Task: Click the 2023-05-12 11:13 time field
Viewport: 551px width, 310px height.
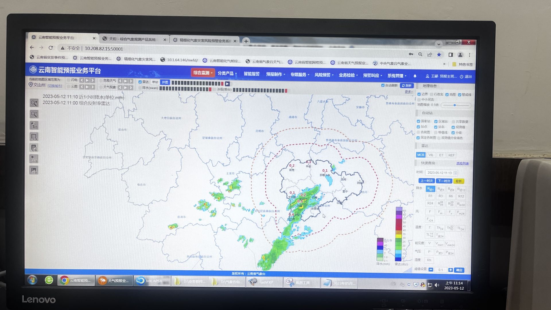Action: click(441, 173)
